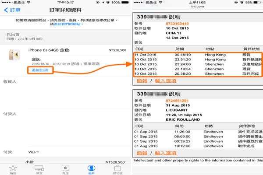This screenshot has height=175, width=263.
Task: Open the Apple store locations tab
Action: [x=65, y=169]
